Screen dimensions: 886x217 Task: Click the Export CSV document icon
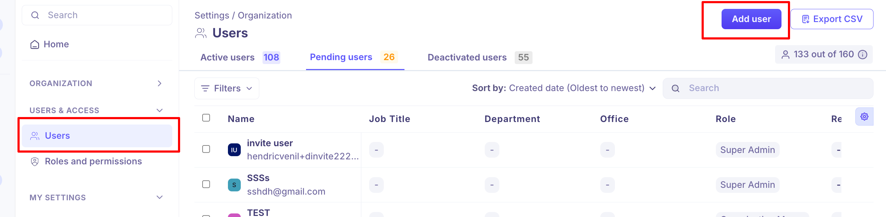click(805, 19)
